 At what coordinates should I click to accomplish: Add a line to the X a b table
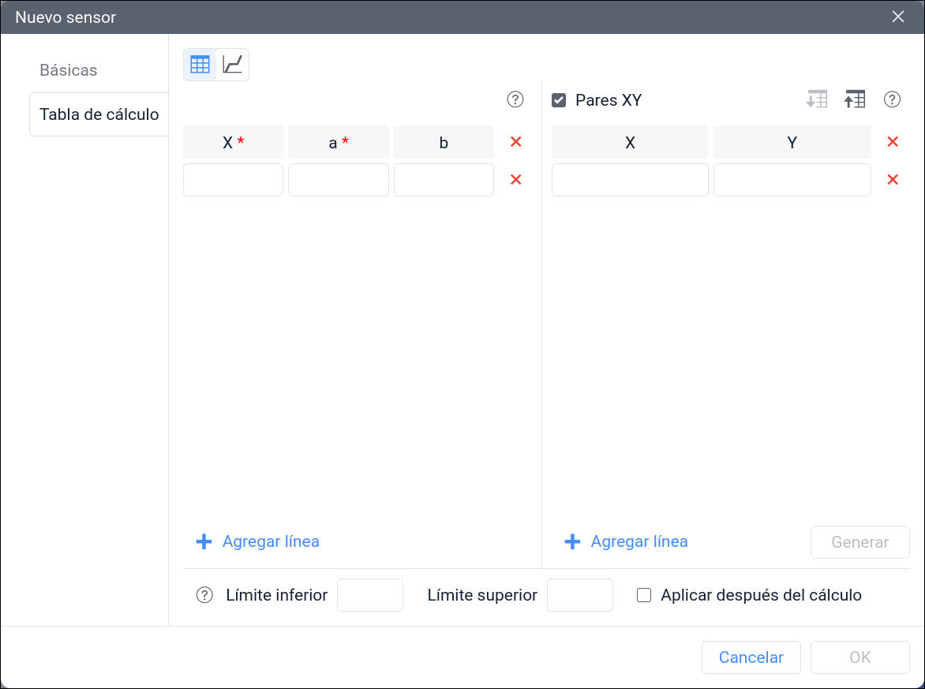(x=258, y=541)
